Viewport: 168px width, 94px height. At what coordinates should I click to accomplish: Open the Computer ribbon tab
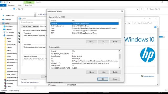coord(11,5)
